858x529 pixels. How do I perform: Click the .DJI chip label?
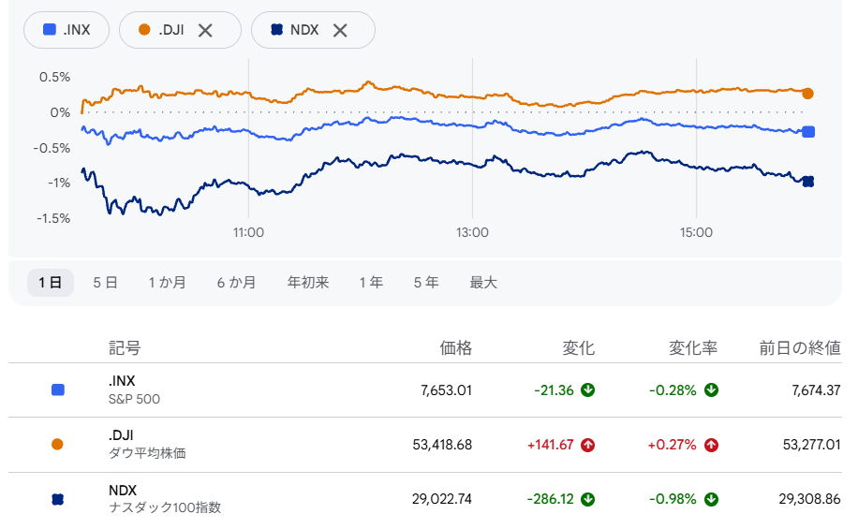[171, 30]
